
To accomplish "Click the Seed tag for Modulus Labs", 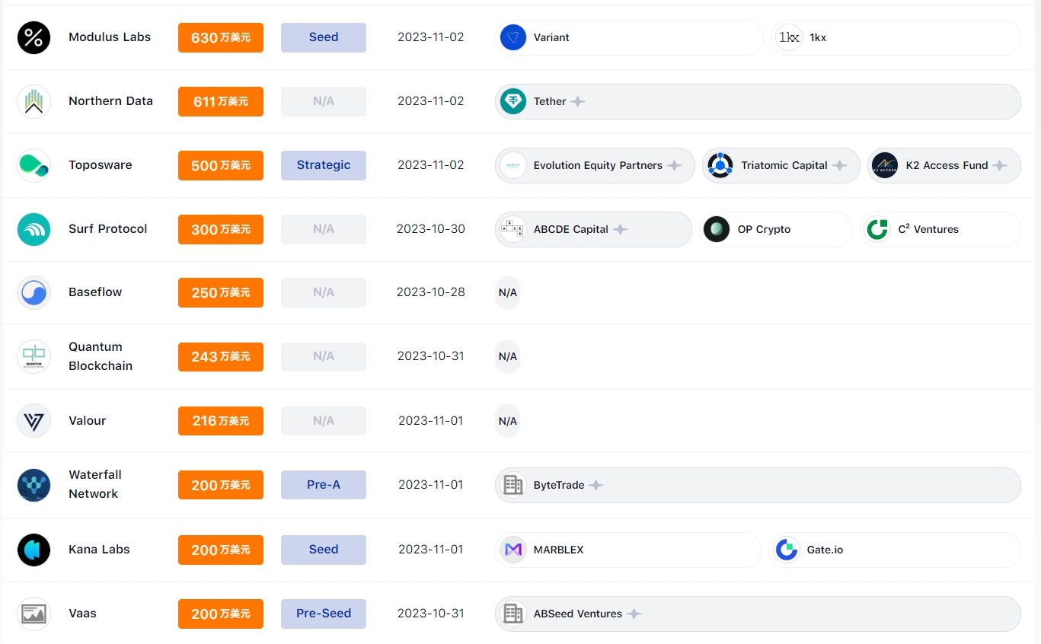I will 323,37.
